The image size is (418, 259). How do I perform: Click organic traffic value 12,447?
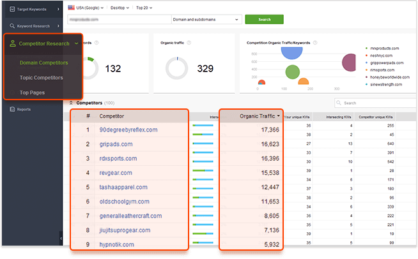tap(270, 187)
